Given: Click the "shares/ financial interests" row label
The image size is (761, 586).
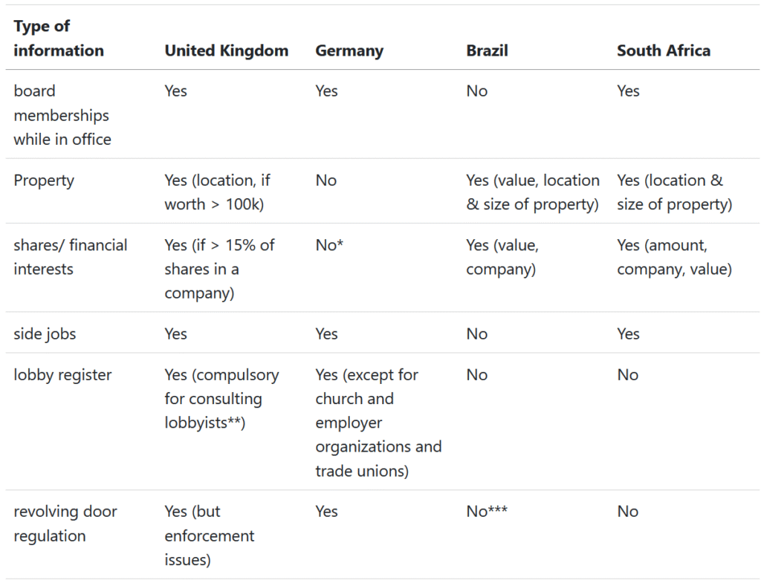Looking at the screenshot, I should [70, 257].
